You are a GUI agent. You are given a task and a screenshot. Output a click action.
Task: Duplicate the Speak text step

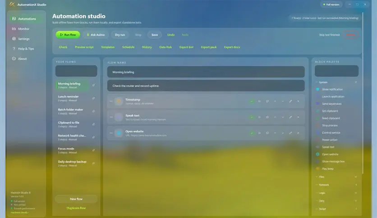[x=267, y=117]
